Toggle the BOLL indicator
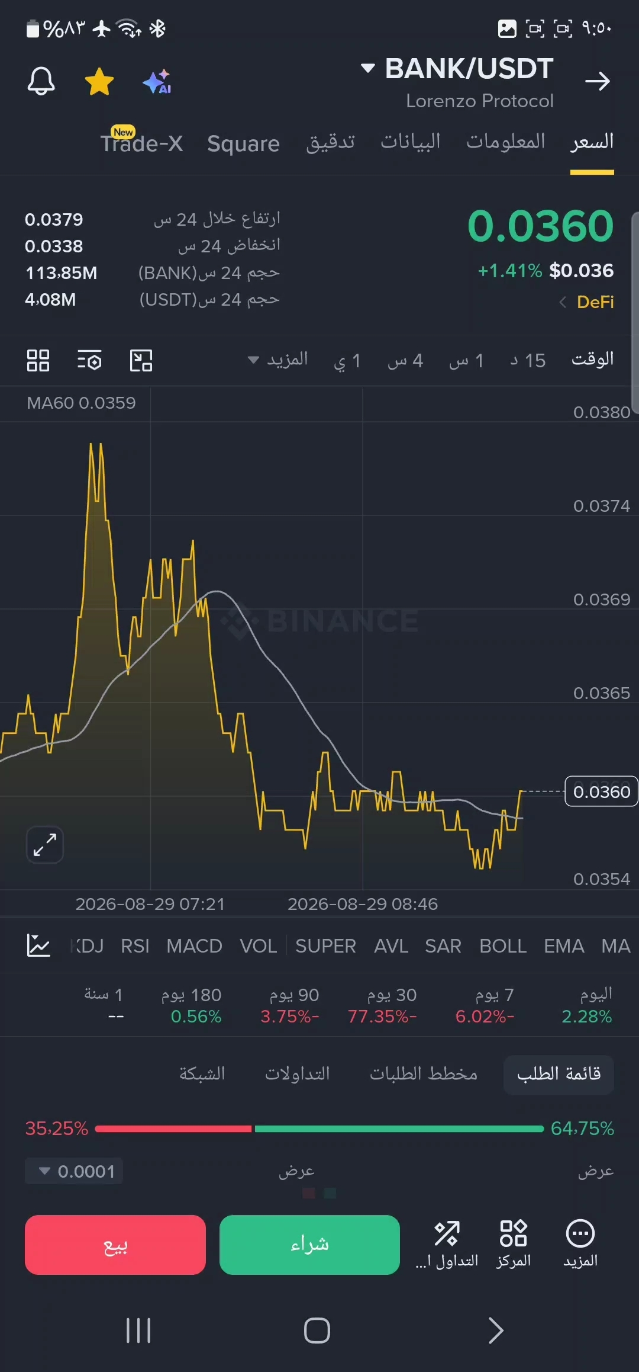 [x=503, y=946]
